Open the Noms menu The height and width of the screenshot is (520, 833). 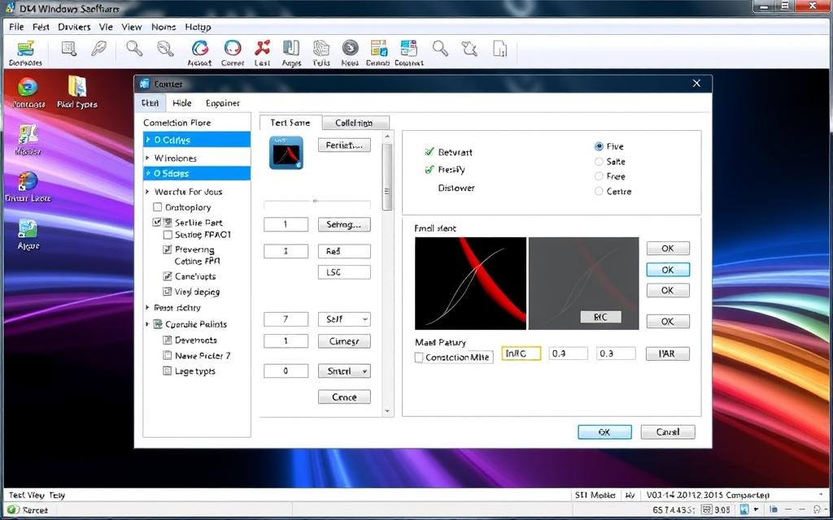click(x=163, y=27)
